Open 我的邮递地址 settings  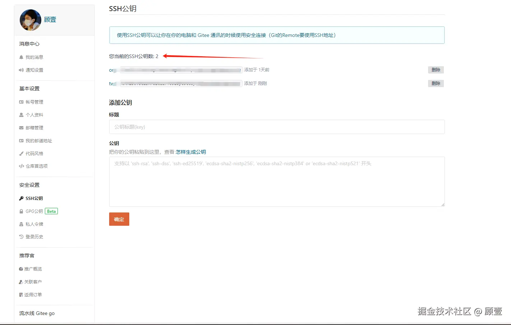tap(39, 141)
